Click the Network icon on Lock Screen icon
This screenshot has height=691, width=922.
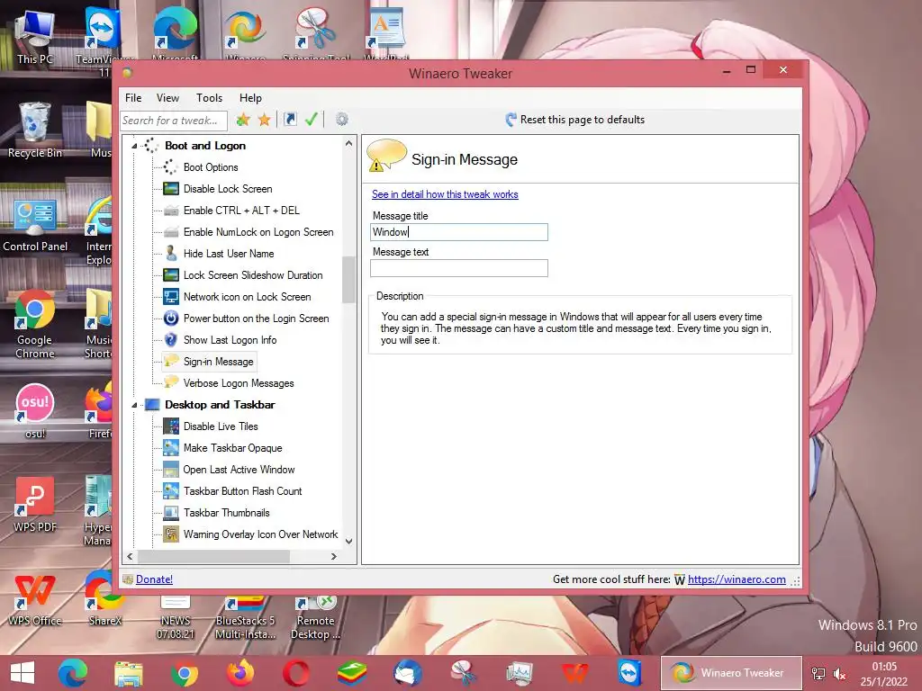tap(170, 297)
